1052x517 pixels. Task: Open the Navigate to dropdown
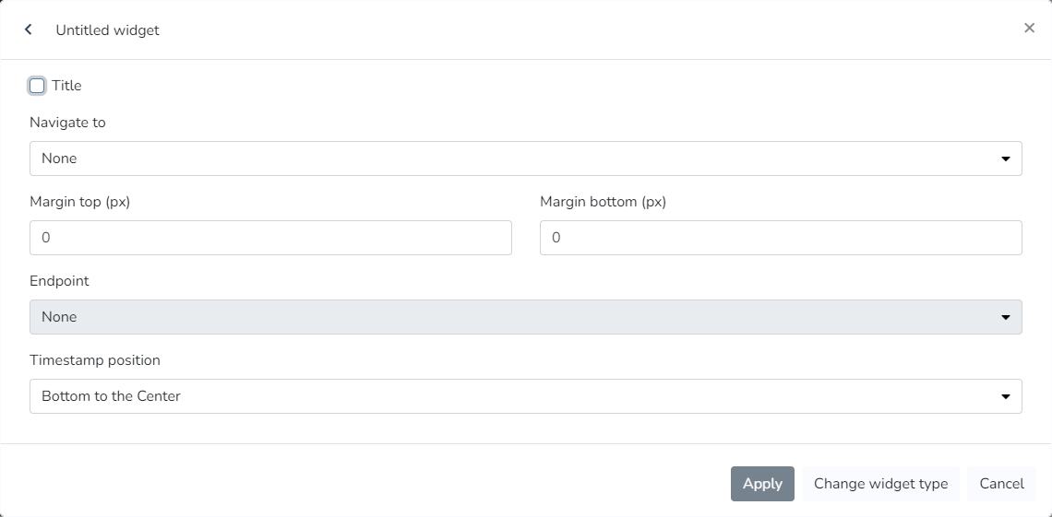[525, 159]
